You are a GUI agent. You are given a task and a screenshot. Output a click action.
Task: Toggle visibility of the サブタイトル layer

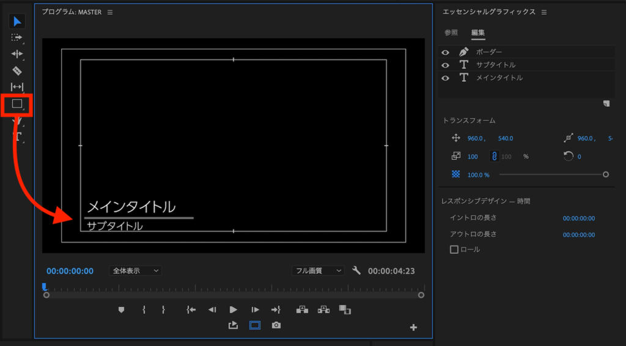446,65
